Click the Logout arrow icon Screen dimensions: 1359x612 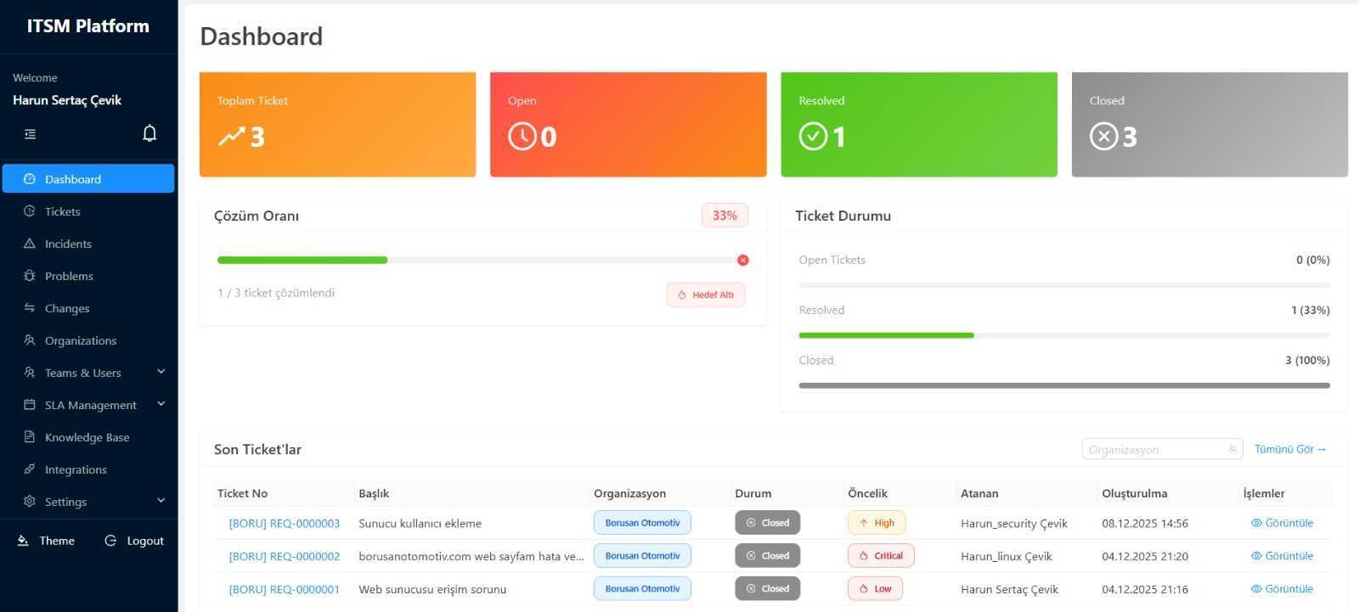[110, 541]
